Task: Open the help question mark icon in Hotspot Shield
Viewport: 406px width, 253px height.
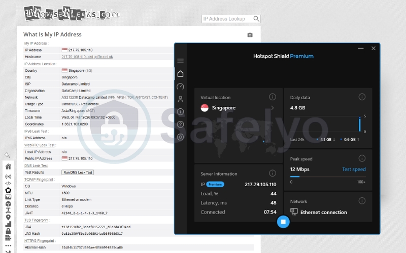Action: [x=181, y=124]
